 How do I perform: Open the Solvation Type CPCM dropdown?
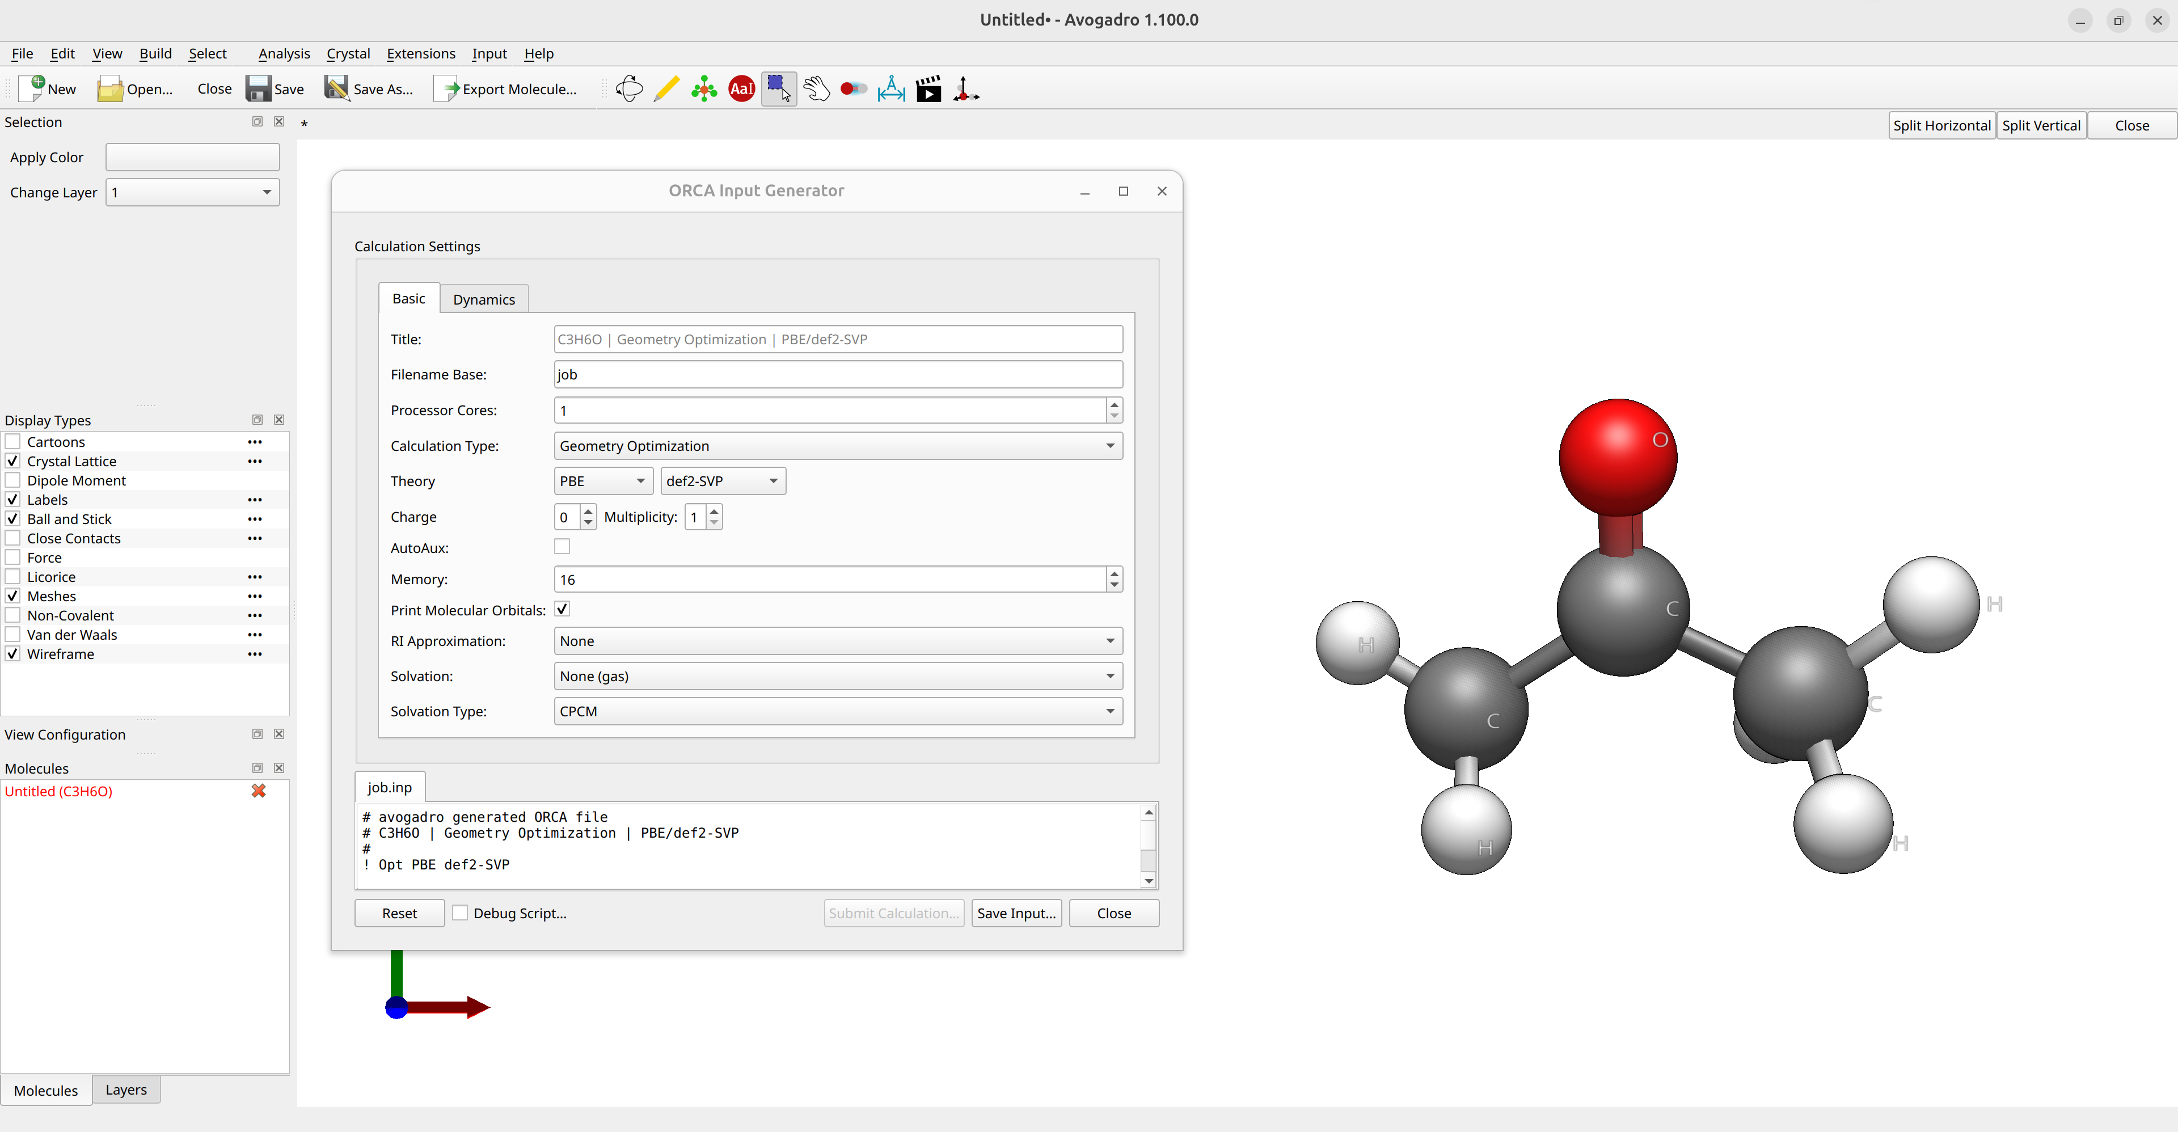(838, 711)
